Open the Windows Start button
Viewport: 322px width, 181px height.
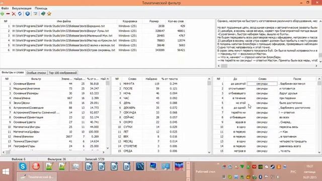(6, 171)
